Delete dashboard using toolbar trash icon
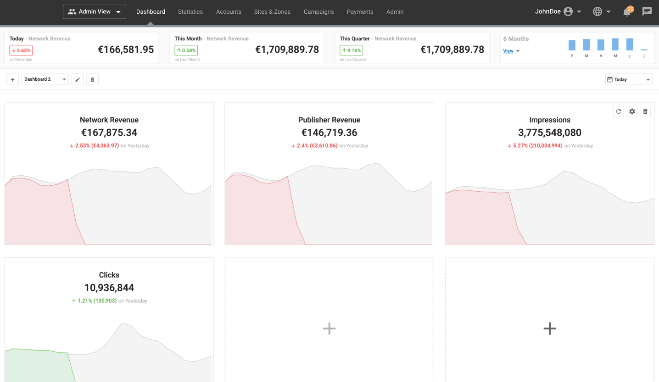 coord(92,79)
